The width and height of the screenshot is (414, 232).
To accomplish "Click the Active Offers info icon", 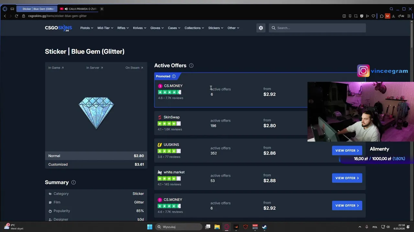I will (x=191, y=65).
